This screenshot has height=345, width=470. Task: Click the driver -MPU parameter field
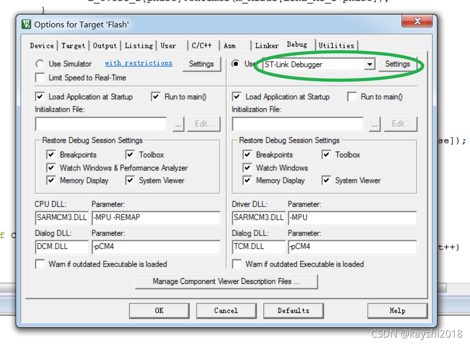(352, 218)
